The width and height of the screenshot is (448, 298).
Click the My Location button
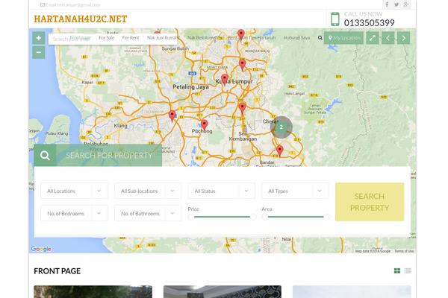tap(343, 38)
